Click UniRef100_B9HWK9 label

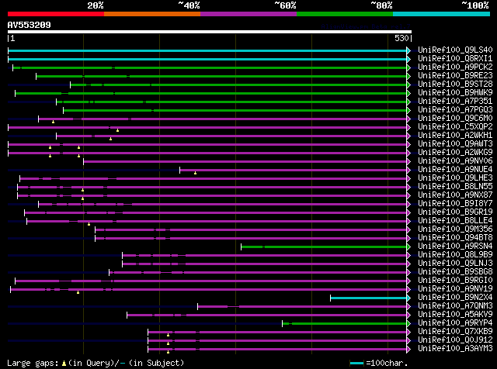pos(455,92)
